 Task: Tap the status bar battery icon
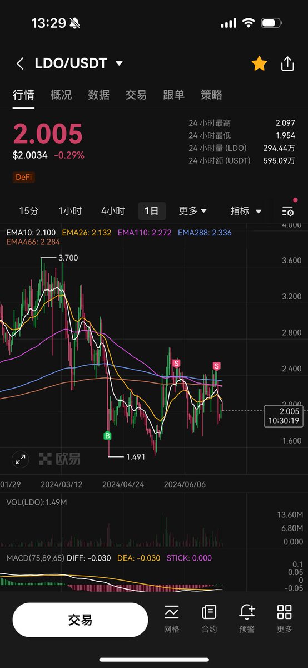click(x=272, y=23)
